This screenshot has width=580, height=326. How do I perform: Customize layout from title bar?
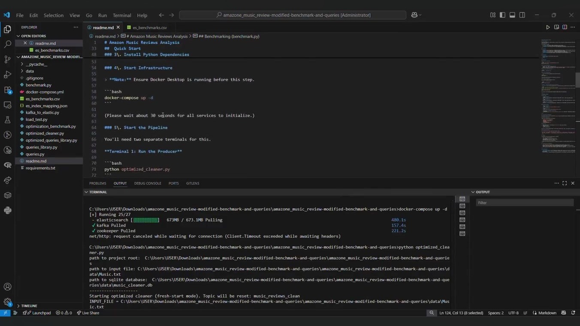492,15
